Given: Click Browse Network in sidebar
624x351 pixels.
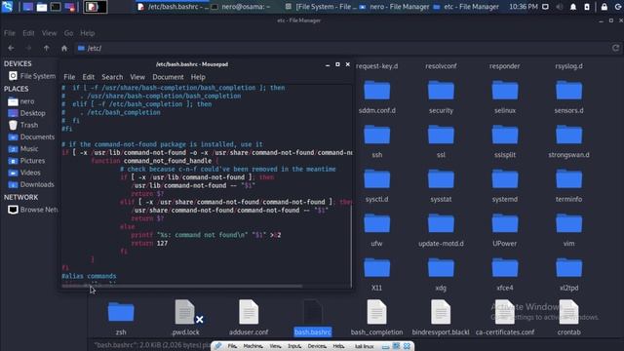Looking at the screenshot, I should click(32, 210).
